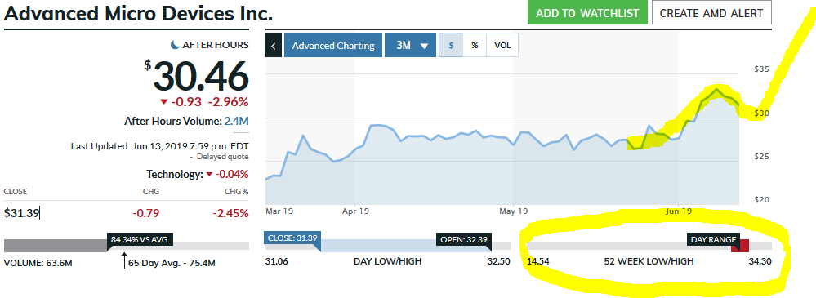Click the red down triangle beside -0.93
This screenshot has width=816, height=298.
164,102
